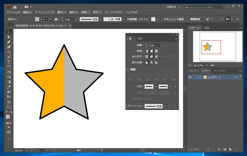Toggle visibility of レイヤー 1

pyautogui.click(x=190, y=77)
